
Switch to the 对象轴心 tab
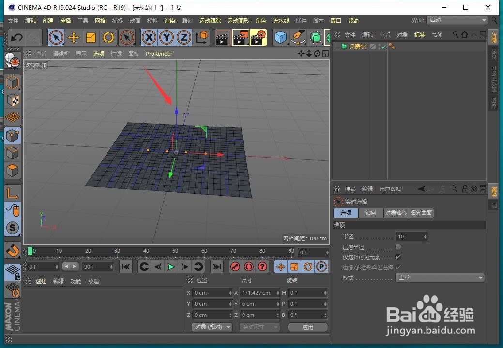[x=396, y=213]
